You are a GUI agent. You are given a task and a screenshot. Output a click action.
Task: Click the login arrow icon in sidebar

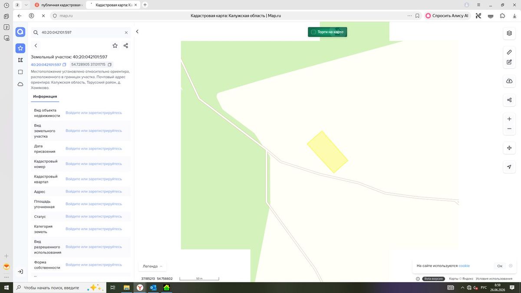pos(20,272)
